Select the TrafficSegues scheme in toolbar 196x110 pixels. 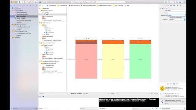click(x=33, y=2)
